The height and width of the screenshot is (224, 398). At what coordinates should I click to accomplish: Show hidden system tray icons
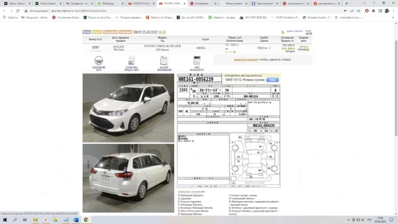point(348,220)
